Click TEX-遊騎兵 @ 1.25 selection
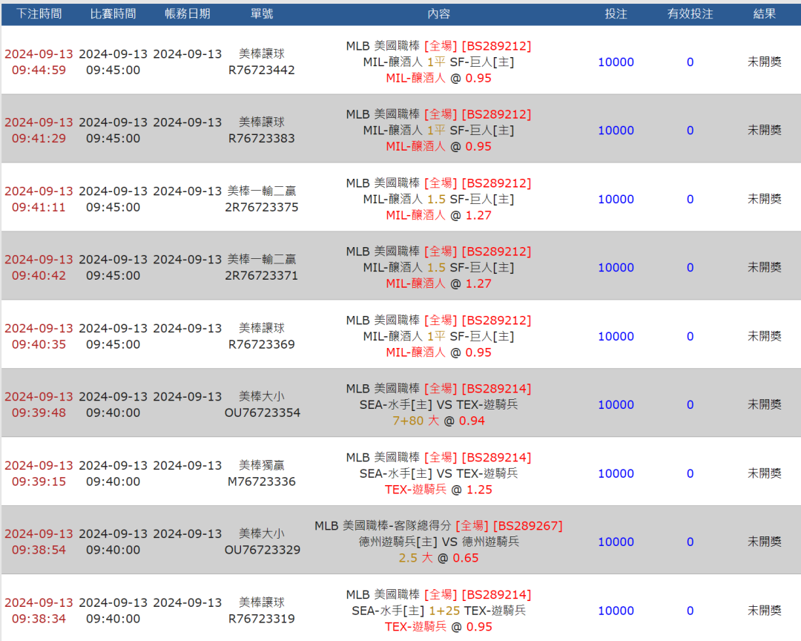 pos(438,490)
